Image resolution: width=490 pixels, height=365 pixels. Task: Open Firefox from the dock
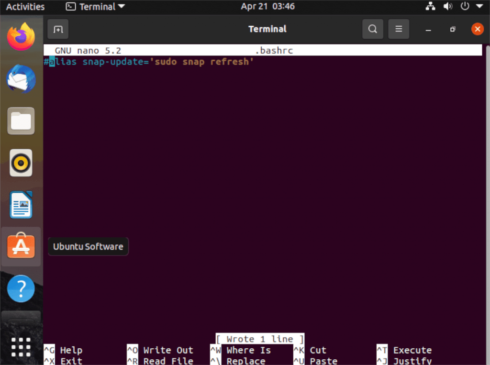point(21,36)
